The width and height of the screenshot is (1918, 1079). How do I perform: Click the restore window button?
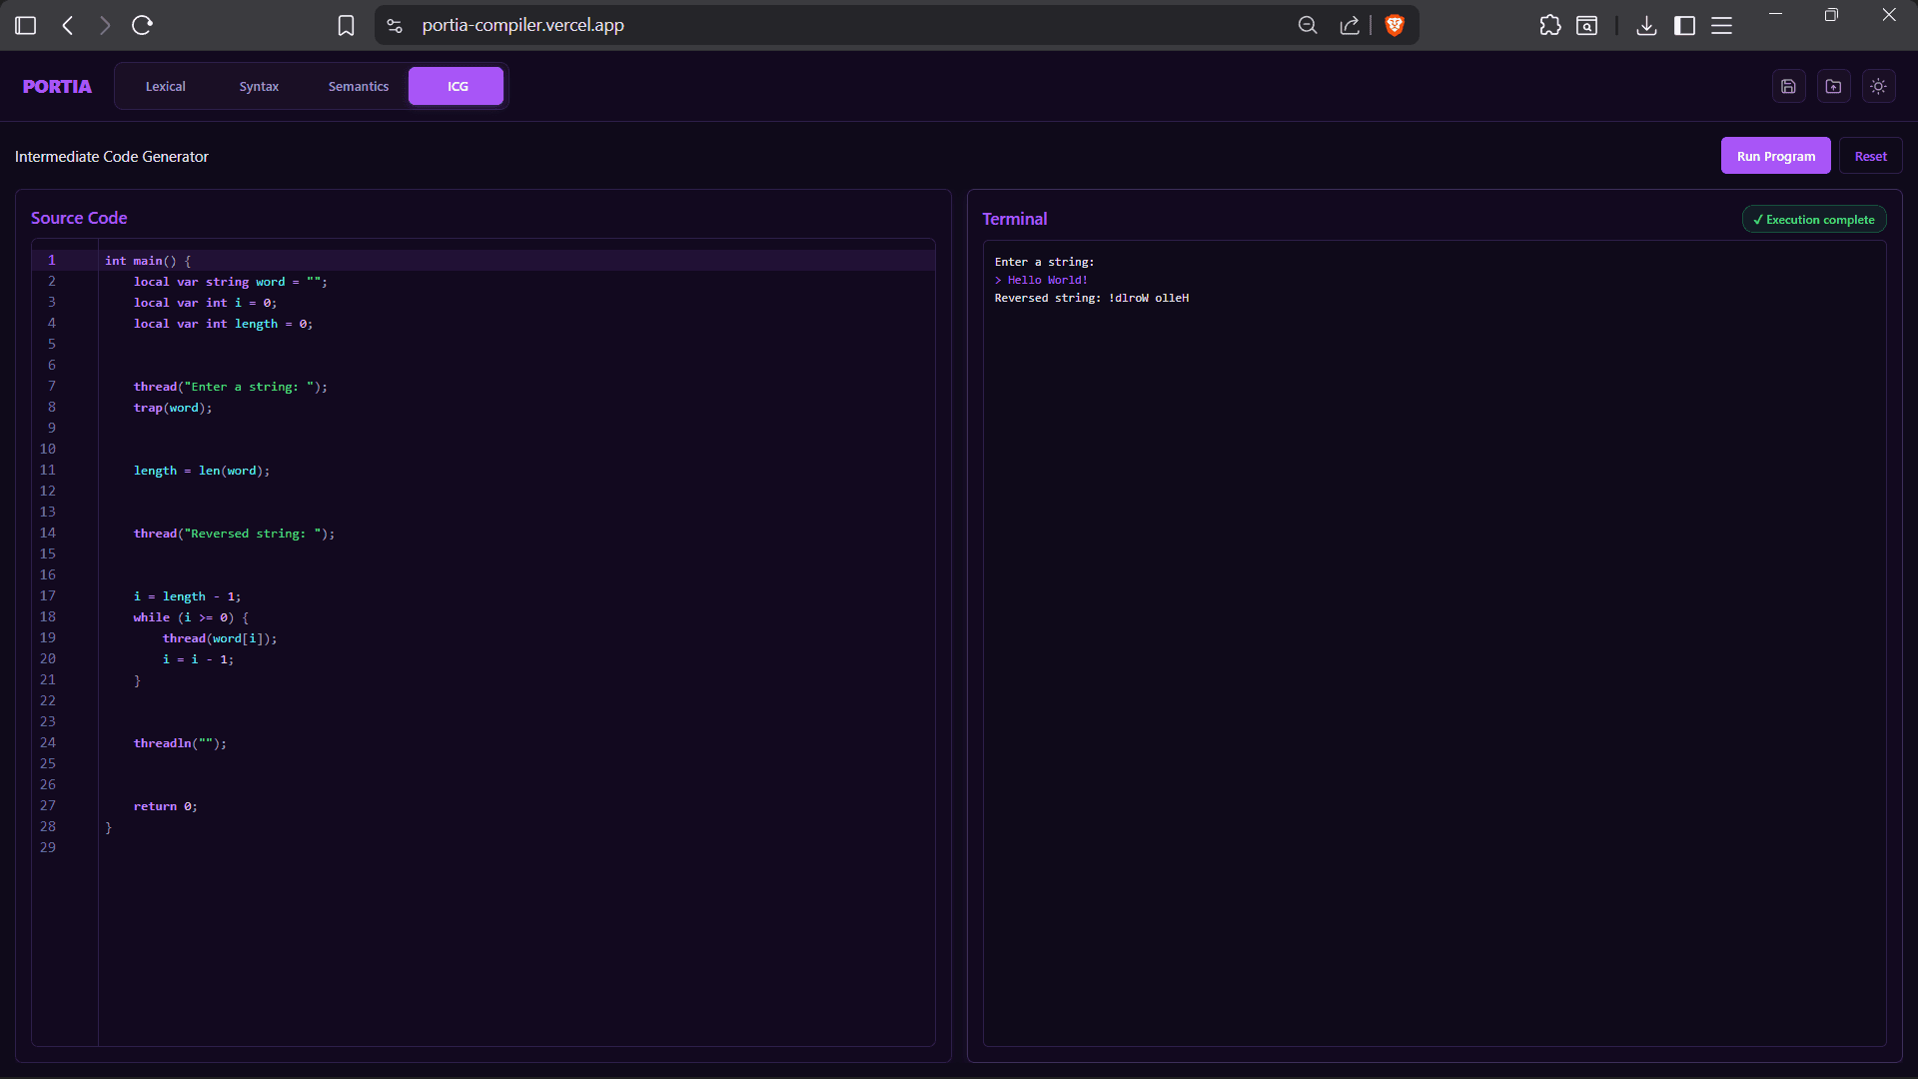coord(1831,14)
